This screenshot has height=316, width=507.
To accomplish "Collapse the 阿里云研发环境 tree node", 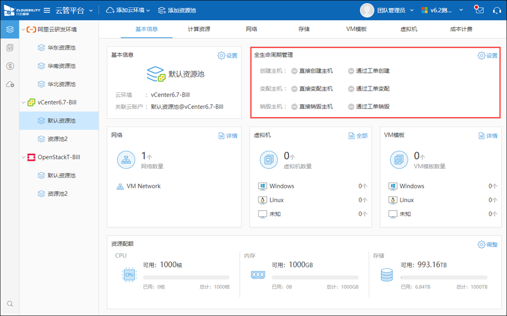I will pyautogui.click(x=23, y=30).
